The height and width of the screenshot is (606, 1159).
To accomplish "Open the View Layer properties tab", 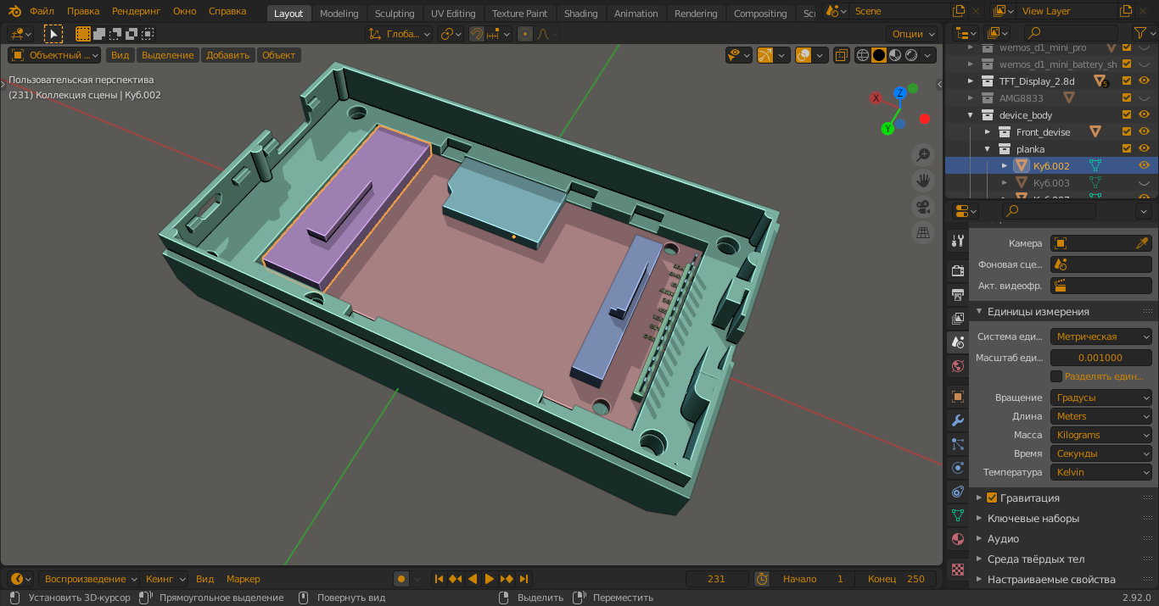I will coord(958,319).
